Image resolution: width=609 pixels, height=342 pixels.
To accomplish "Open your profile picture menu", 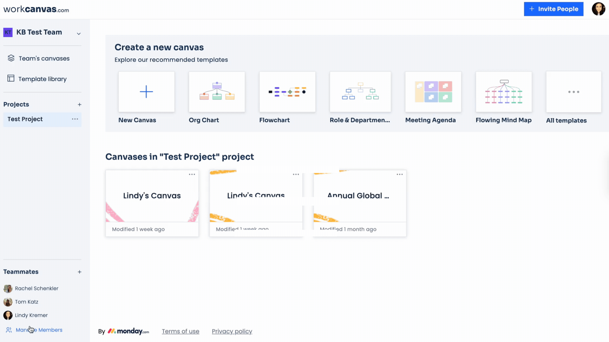I will pos(599,9).
